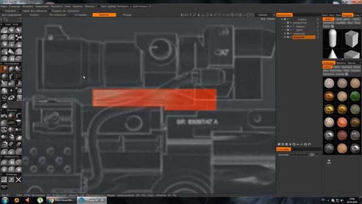This screenshot has height=204, width=362.
Task: Click the half-circle icon in top toolbar
Action: (x=182, y=15)
